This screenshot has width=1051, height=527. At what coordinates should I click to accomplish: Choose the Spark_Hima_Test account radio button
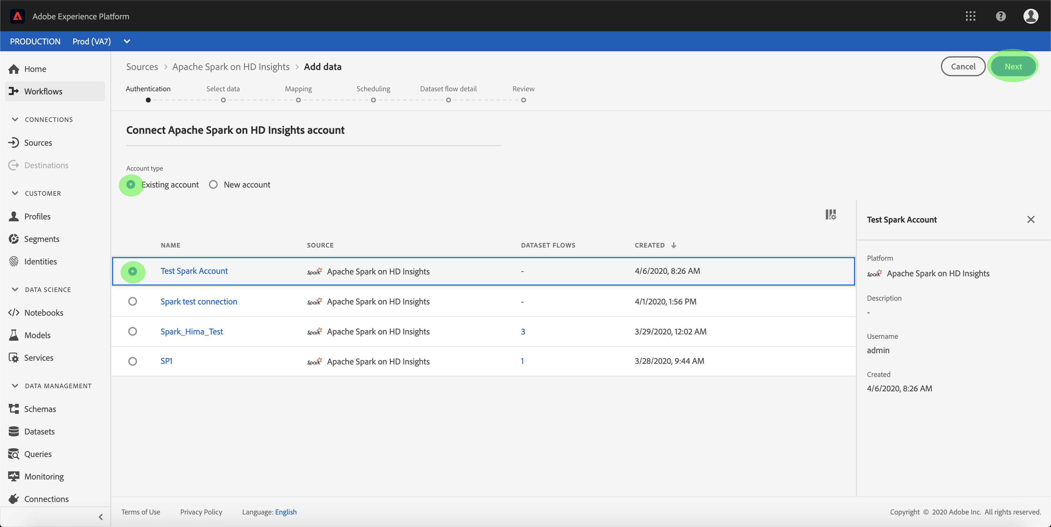[x=133, y=331]
